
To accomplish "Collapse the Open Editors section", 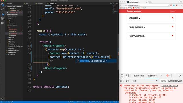I will tap(13, 6).
